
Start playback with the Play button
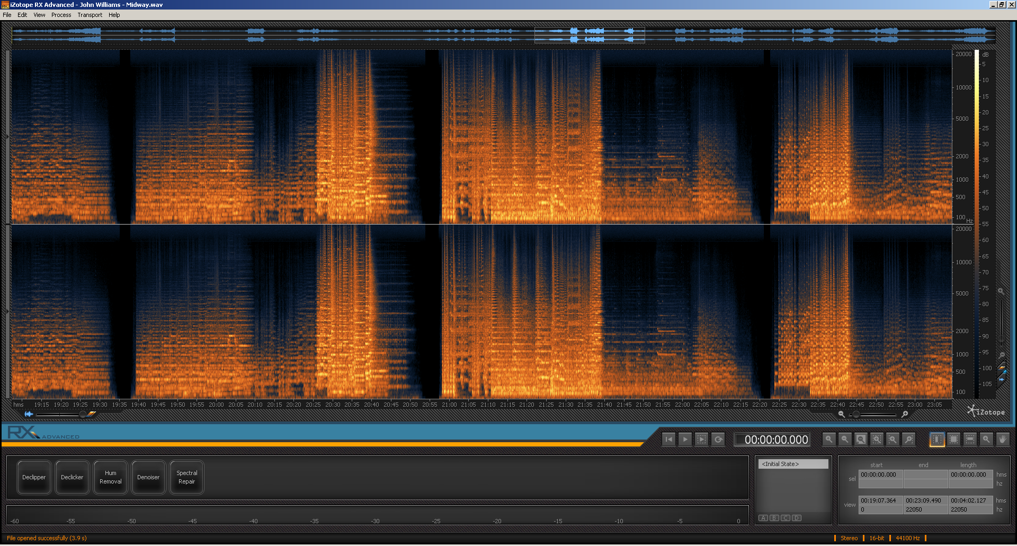(x=685, y=439)
